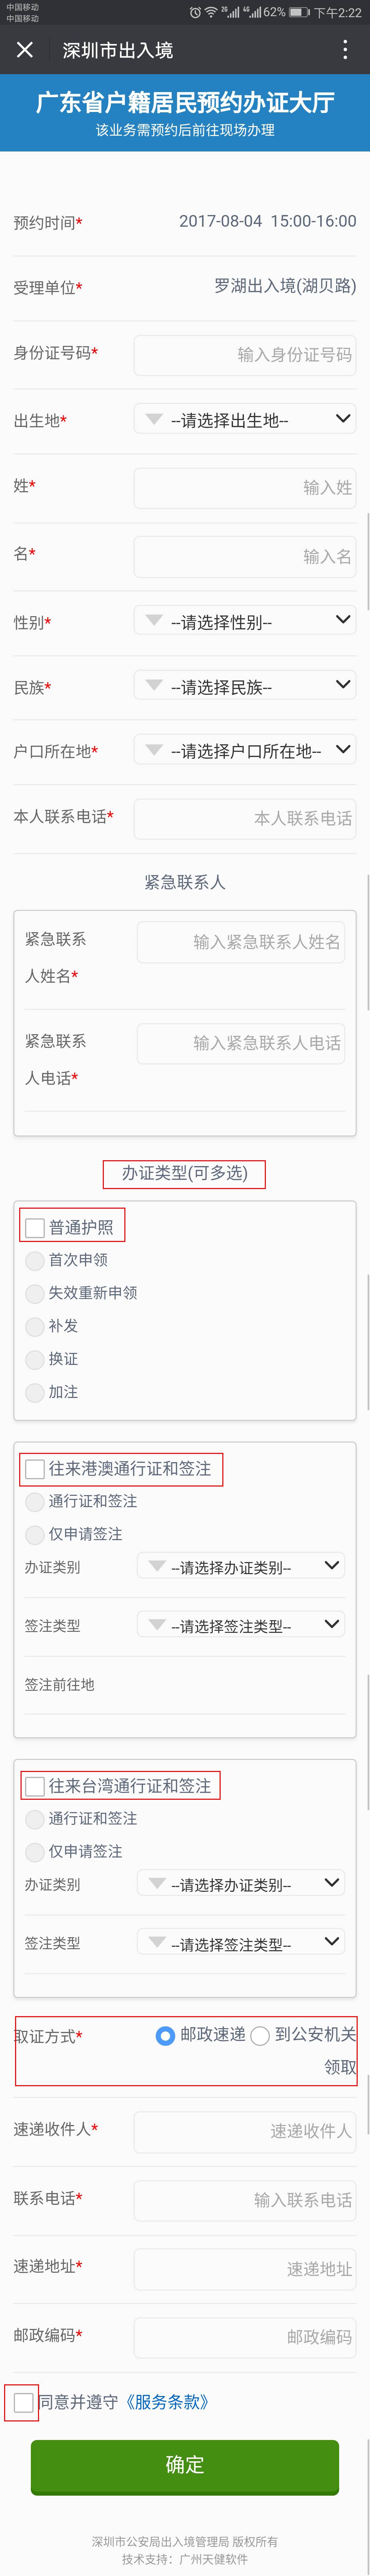This screenshot has width=370, height=2576.
Task: Open the 出生地 dropdown
Action: tap(244, 420)
